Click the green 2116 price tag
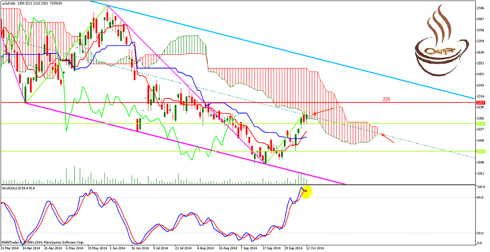 [x=480, y=124]
